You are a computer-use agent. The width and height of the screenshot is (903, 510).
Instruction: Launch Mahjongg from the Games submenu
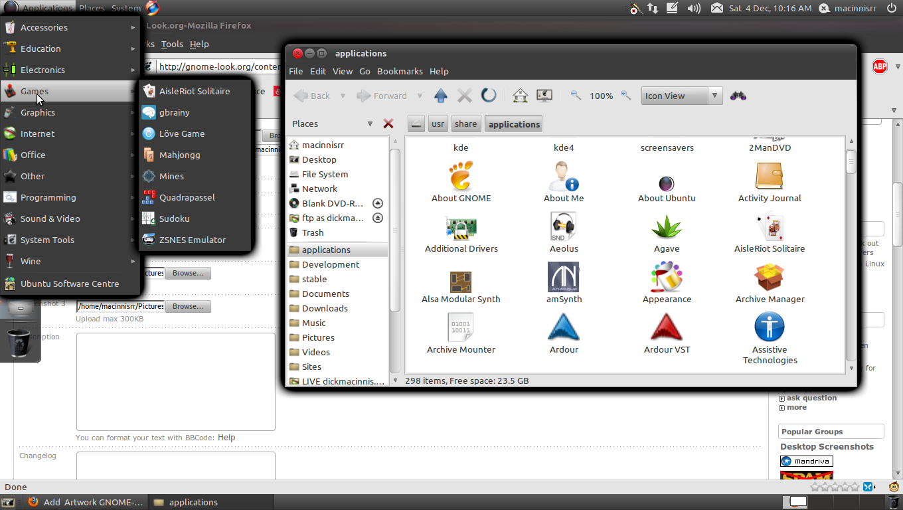(195, 155)
